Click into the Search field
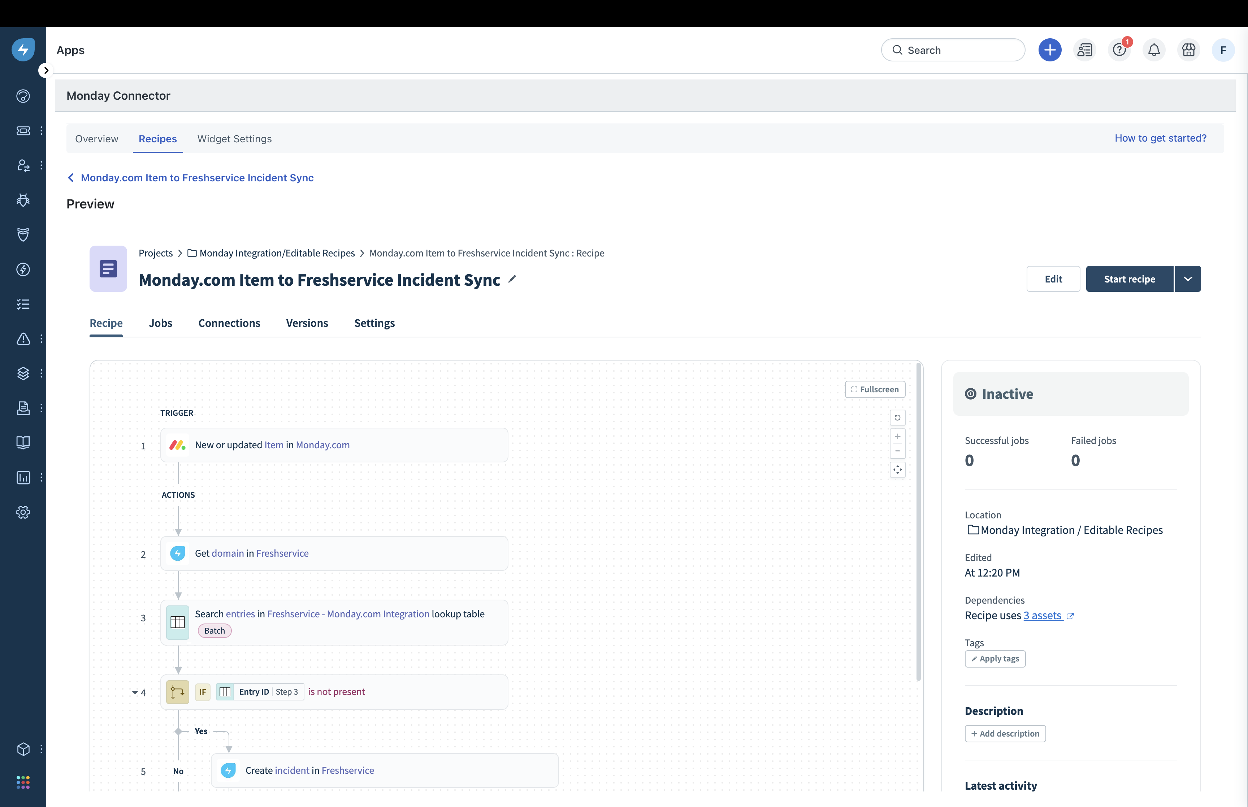 coord(953,50)
